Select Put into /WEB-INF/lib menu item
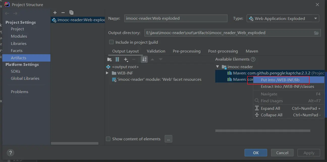The image size is (327, 162). pyautogui.click(x=280, y=80)
